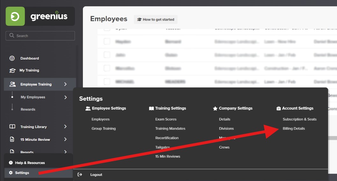Expand the My Employees chevron
337x181 pixels.
point(65,97)
